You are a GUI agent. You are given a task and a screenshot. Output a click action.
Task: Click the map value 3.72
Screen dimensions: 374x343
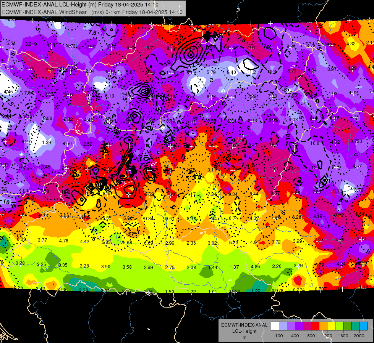276,242
